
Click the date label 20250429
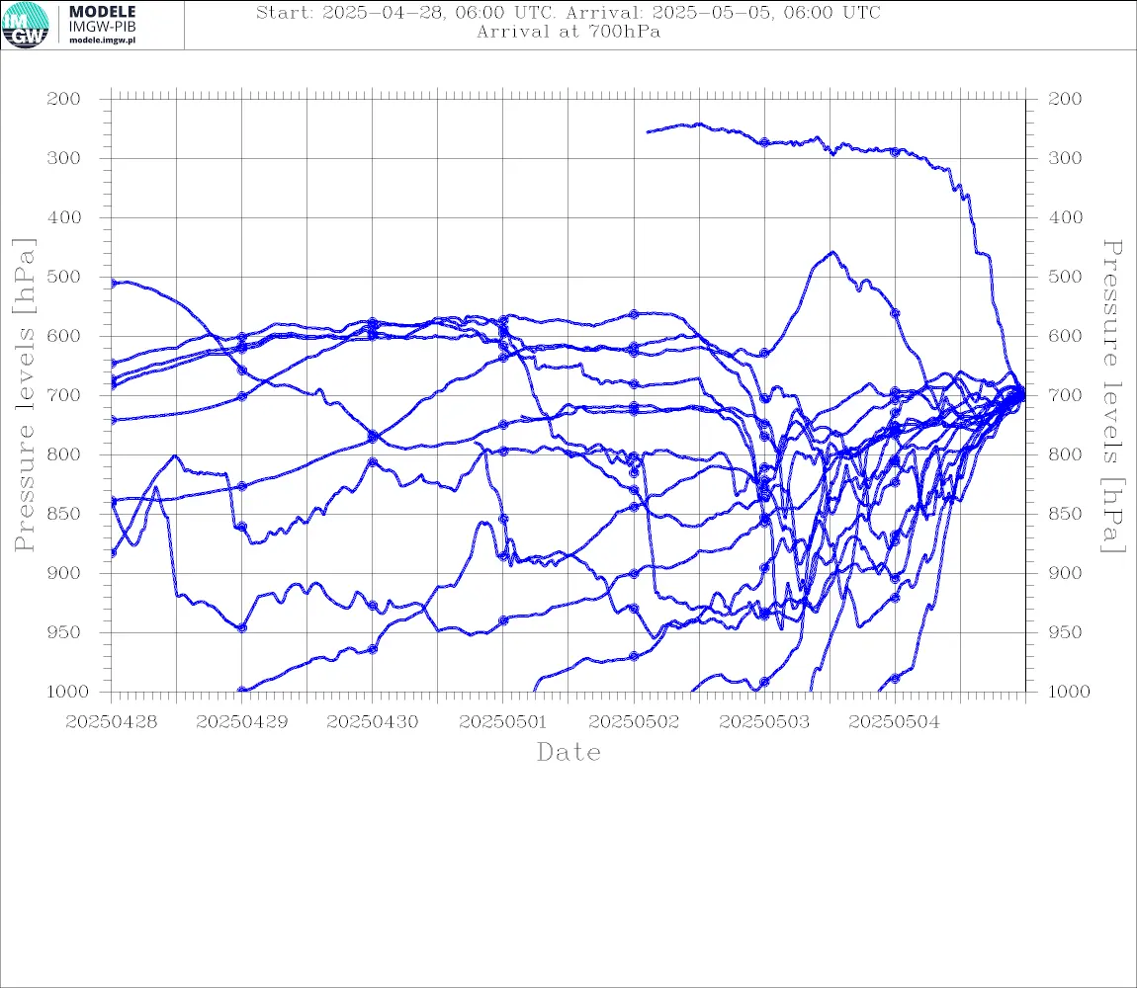(241, 722)
